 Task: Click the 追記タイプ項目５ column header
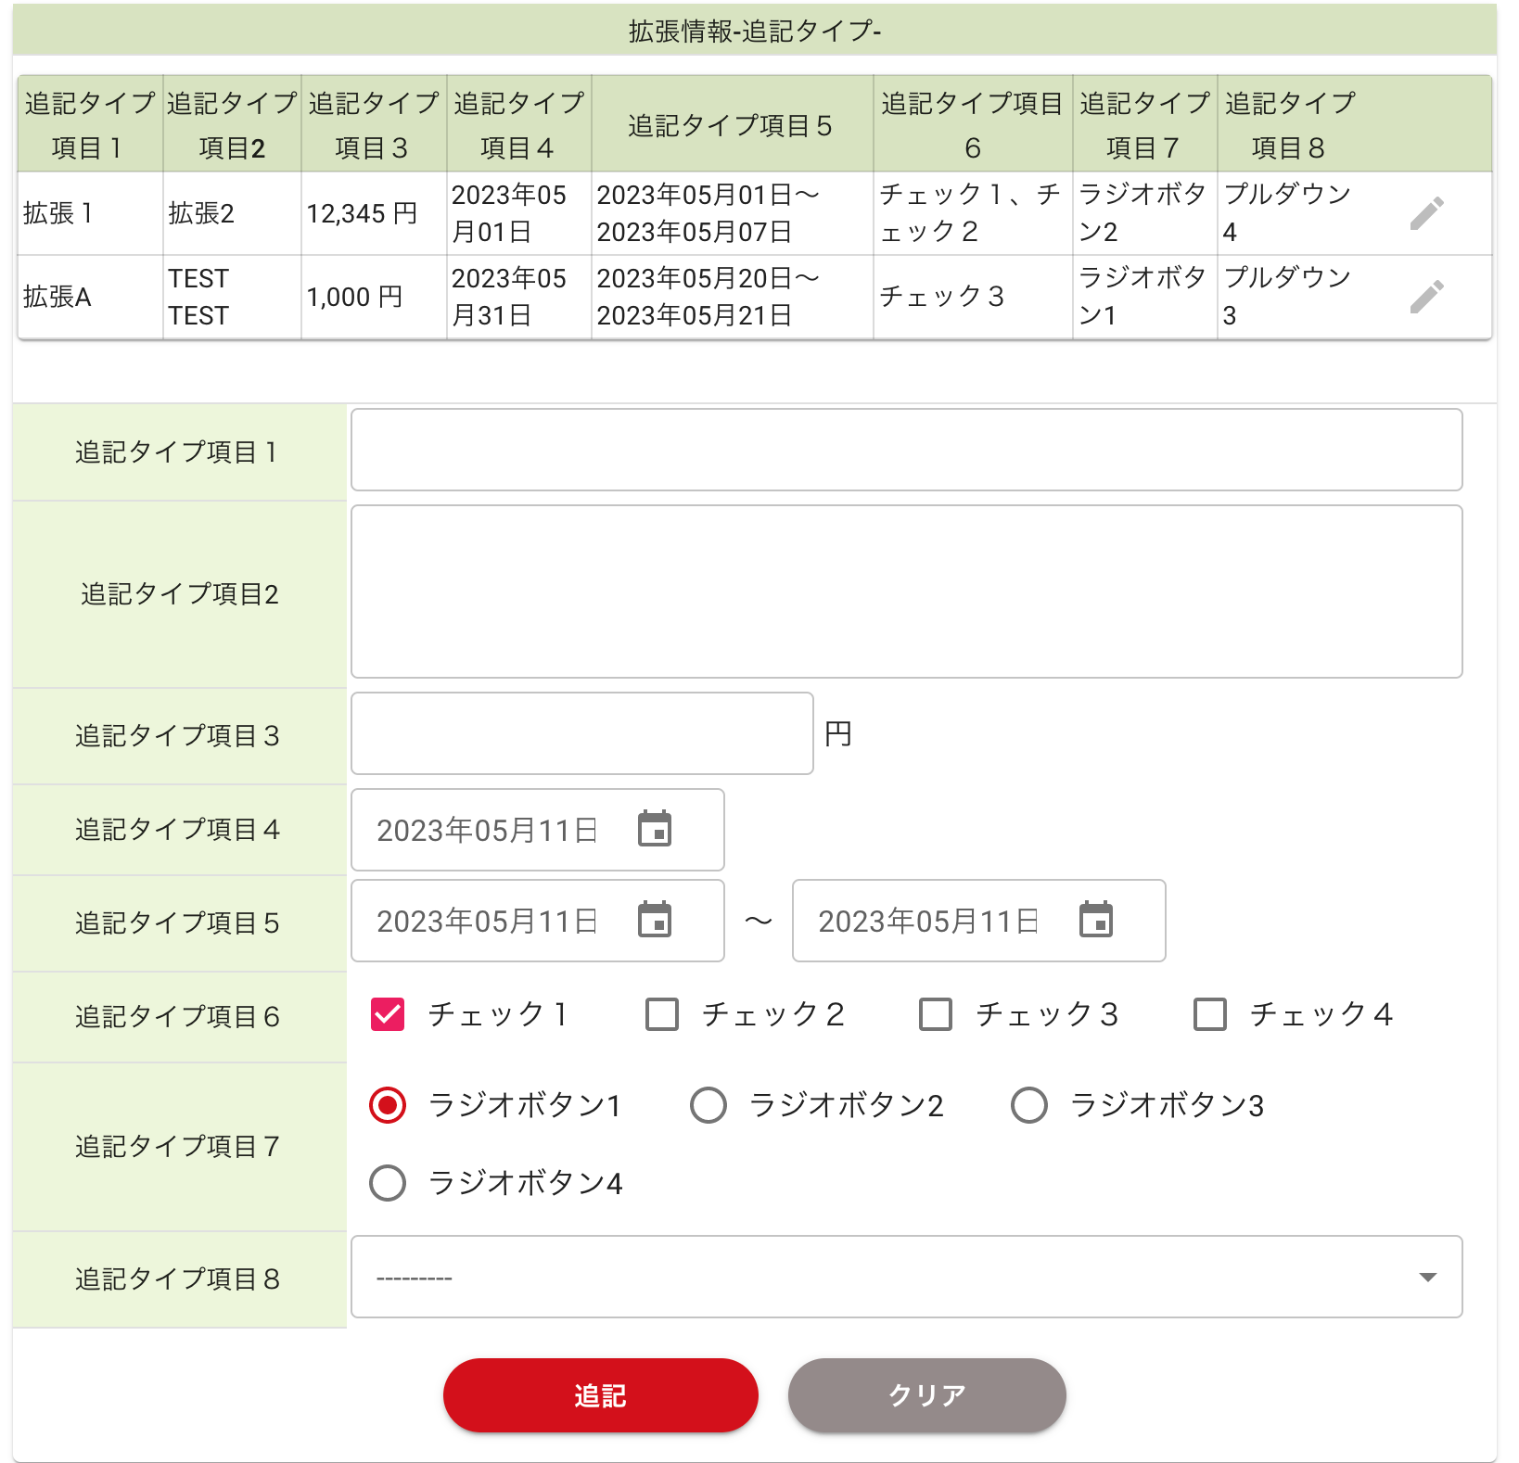pos(731,125)
